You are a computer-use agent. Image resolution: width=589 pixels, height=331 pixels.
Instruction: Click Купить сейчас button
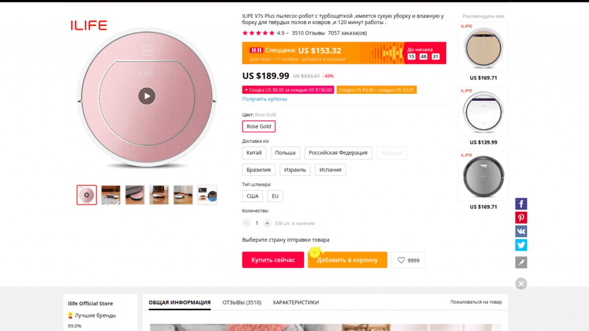tap(273, 260)
